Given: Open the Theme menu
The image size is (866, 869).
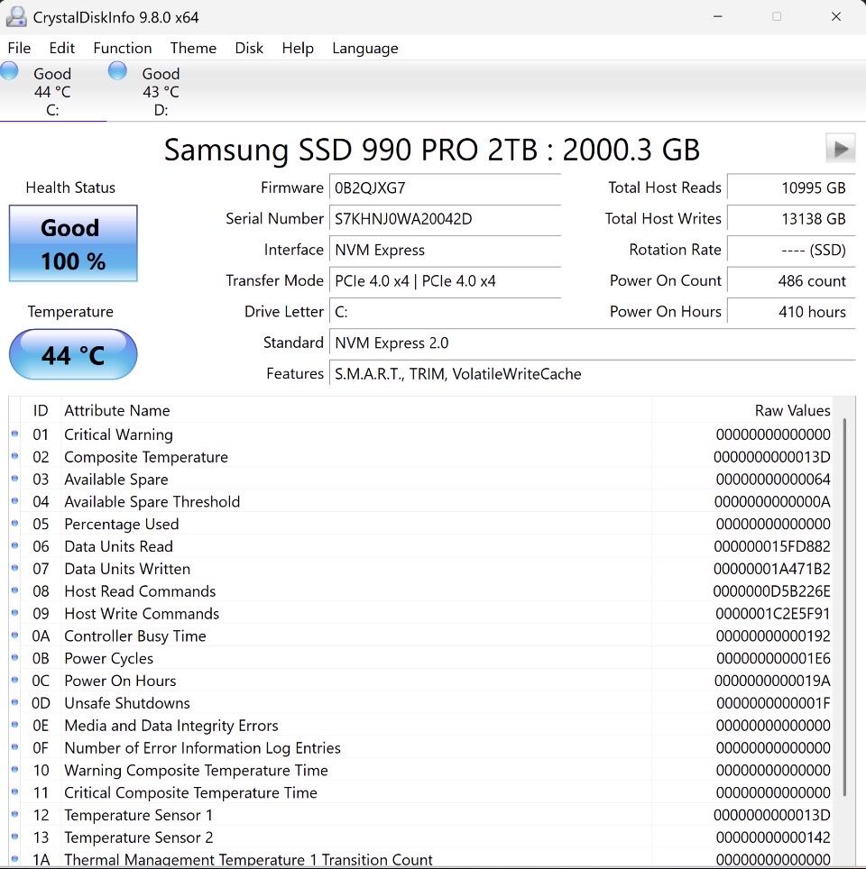Looking at the screenshot, I should 193,49.
